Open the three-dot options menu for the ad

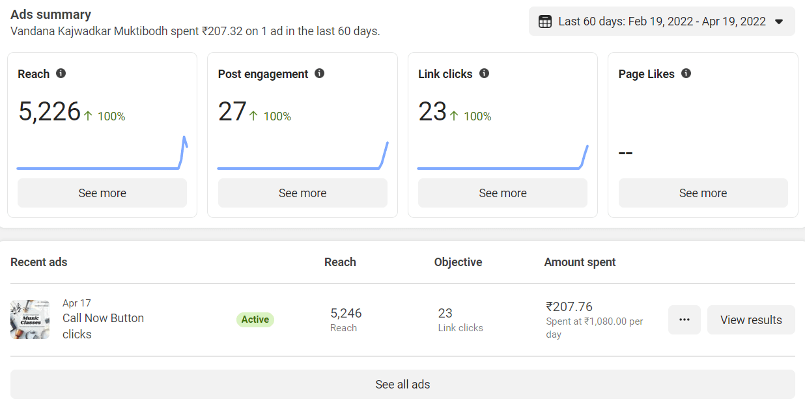pyautogui.click(x=684, y=320)
